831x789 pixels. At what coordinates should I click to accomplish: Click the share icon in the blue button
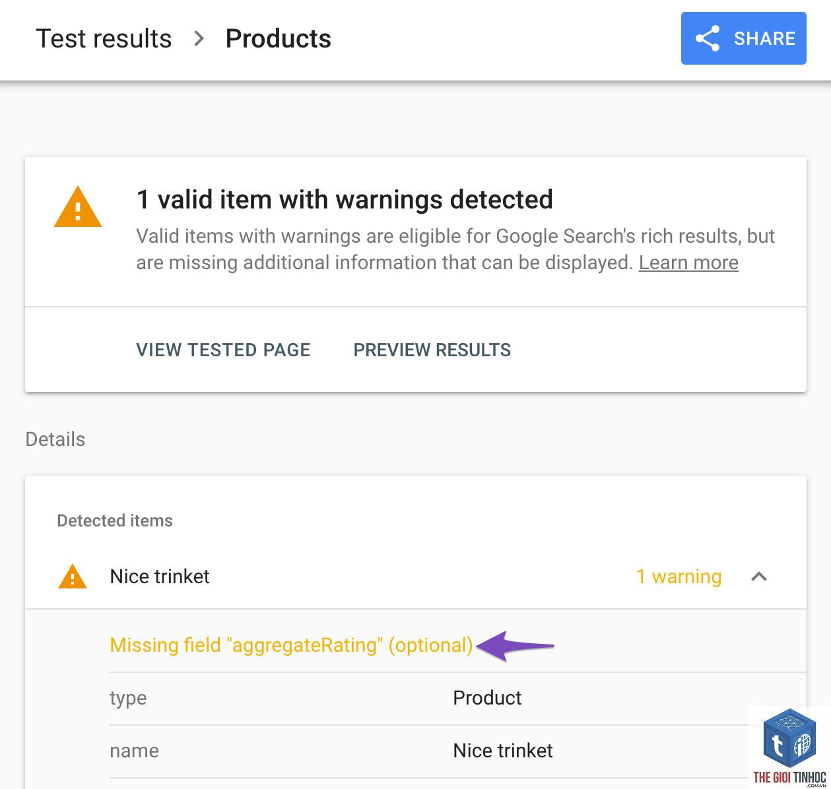coord(707,38)
